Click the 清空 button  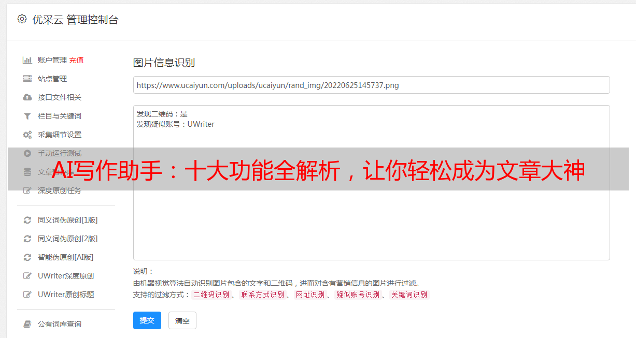pos(182,320)
